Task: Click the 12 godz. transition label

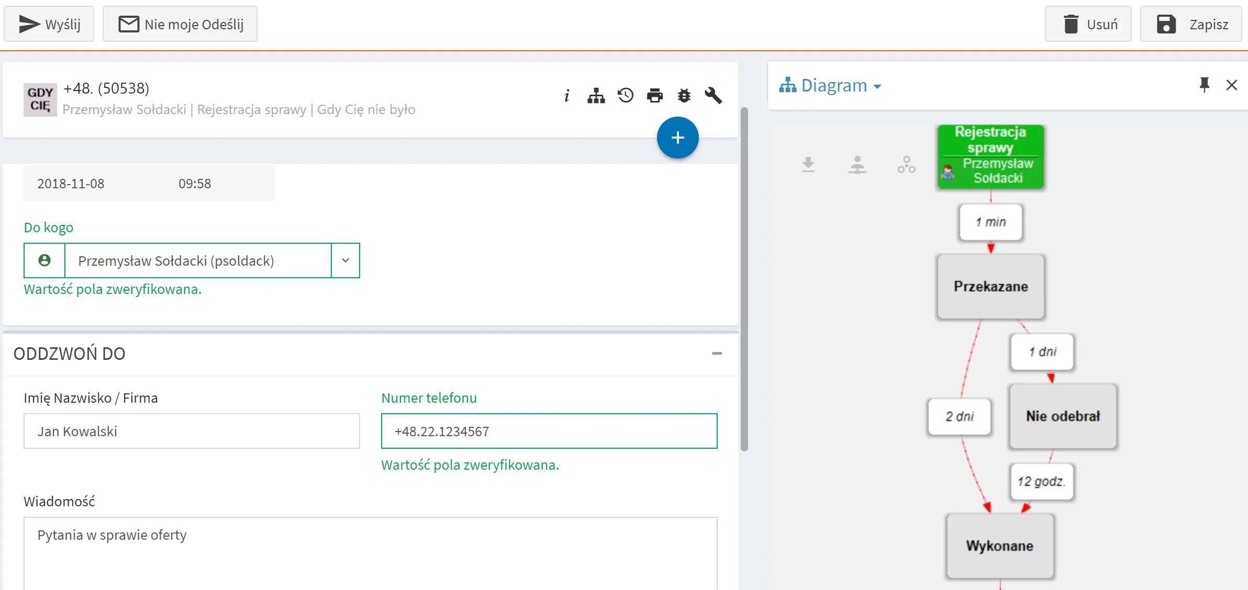Action: pyautogui.click(x=1042, y=482)
